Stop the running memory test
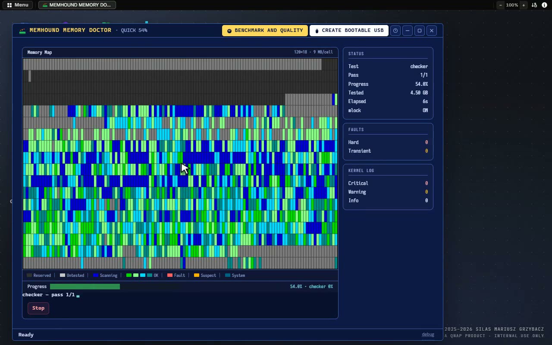 click(x=38, y=308)
